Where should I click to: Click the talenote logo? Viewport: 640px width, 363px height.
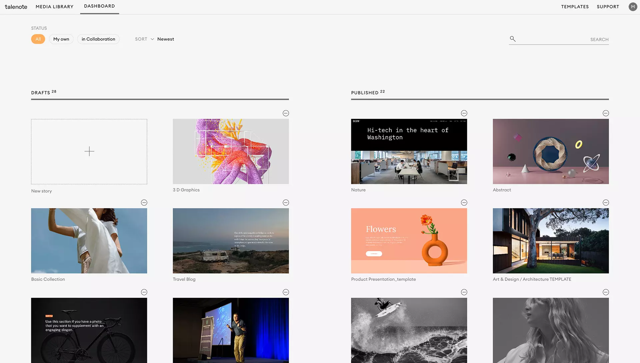pyautogui.click(x=16, y=7)
